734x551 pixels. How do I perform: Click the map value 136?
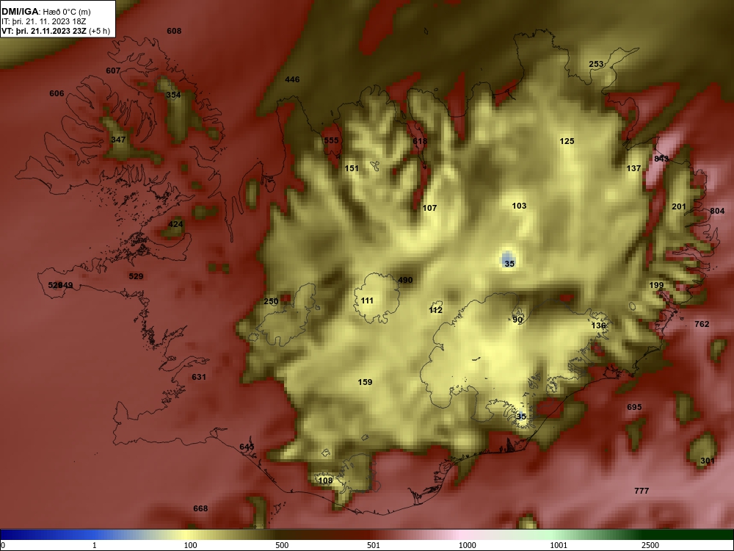tap(598, 325)
